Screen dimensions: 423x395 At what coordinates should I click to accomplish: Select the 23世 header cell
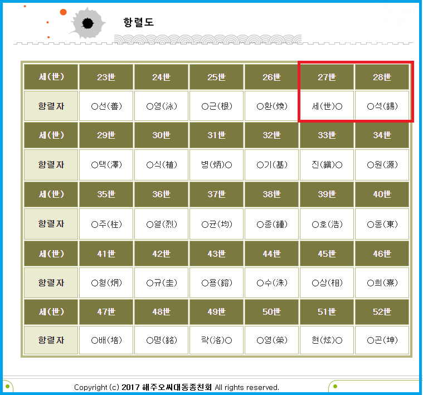(x=106, y=77)
